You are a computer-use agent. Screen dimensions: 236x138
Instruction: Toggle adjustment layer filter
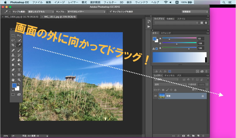pos(188,80)
